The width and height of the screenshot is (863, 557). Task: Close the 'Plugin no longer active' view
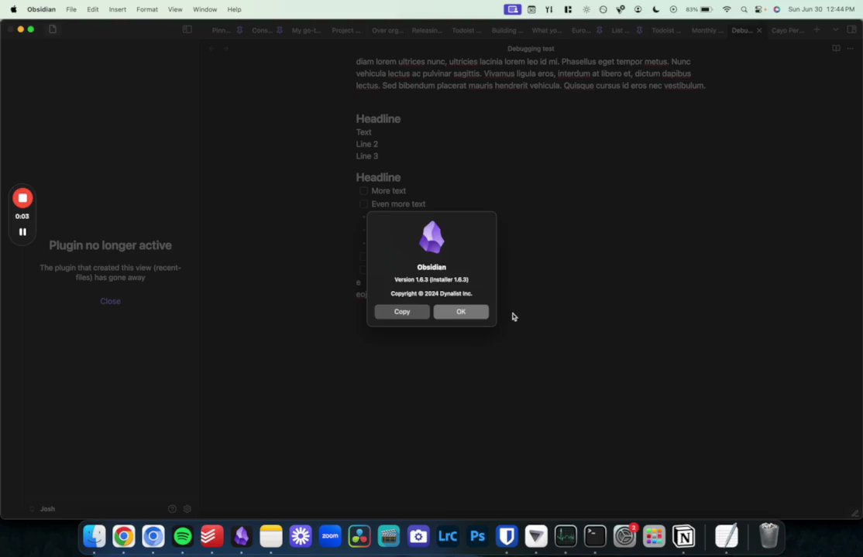[x=110, y=301]
